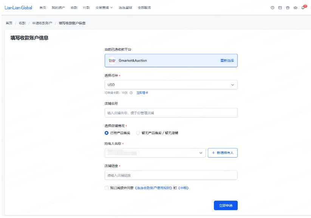Click the icon left of the notification bell
The height and width of the screenshot is (218, 311).
click(x=295, y=8)
